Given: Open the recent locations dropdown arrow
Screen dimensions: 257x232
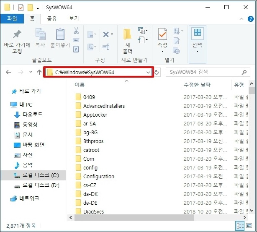Looking at the screenshot, I should pyautogui.click(x=31, y=72).
